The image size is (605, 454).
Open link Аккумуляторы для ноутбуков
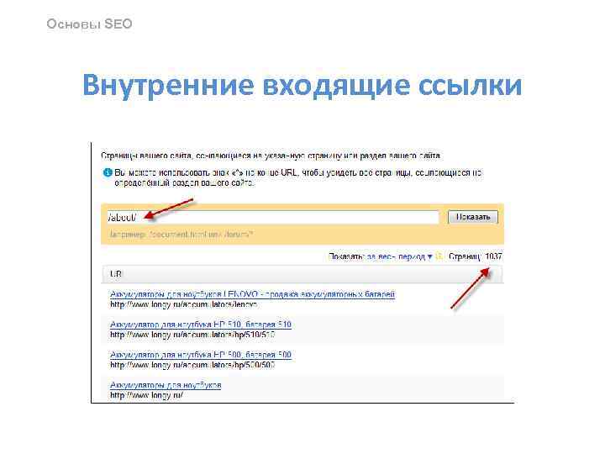click(x=166, y=385)
